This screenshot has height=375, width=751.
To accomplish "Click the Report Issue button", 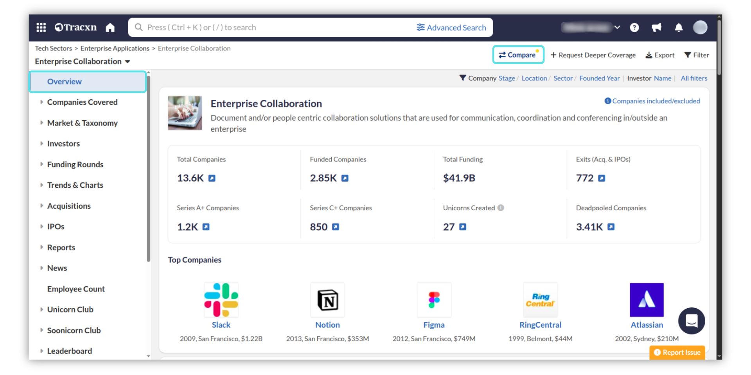I will click(x=677, y=352).
